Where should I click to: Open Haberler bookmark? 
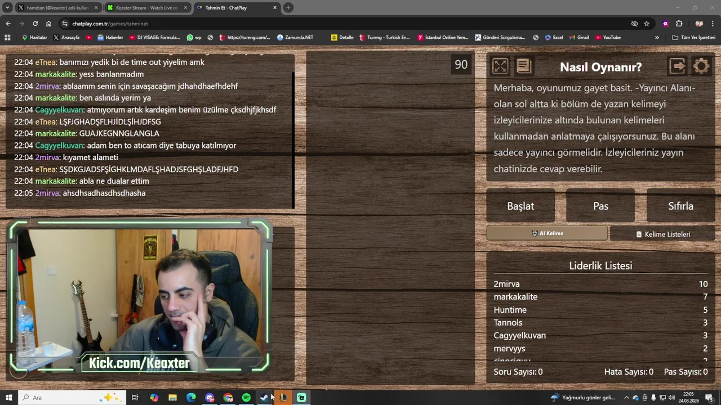tap(110, 38)
